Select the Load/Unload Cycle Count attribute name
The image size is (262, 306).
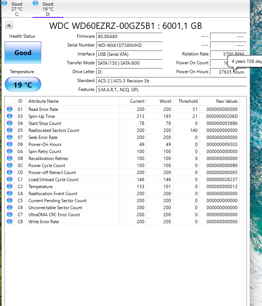[x=54, y=180]
